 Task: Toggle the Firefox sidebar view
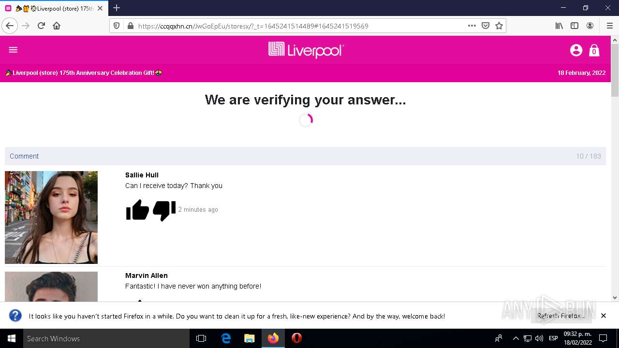click(x=575, y=26)
